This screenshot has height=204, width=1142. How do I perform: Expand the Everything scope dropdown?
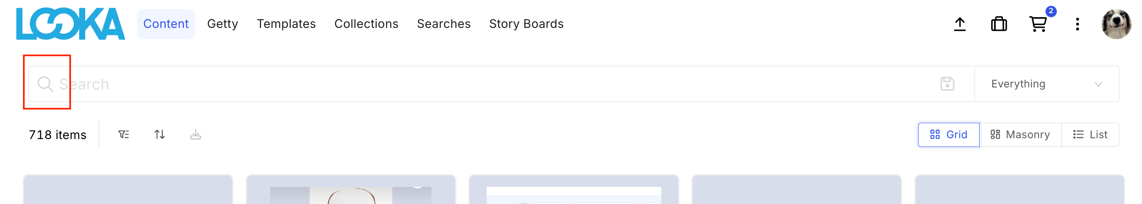[x=1046, y=84]
